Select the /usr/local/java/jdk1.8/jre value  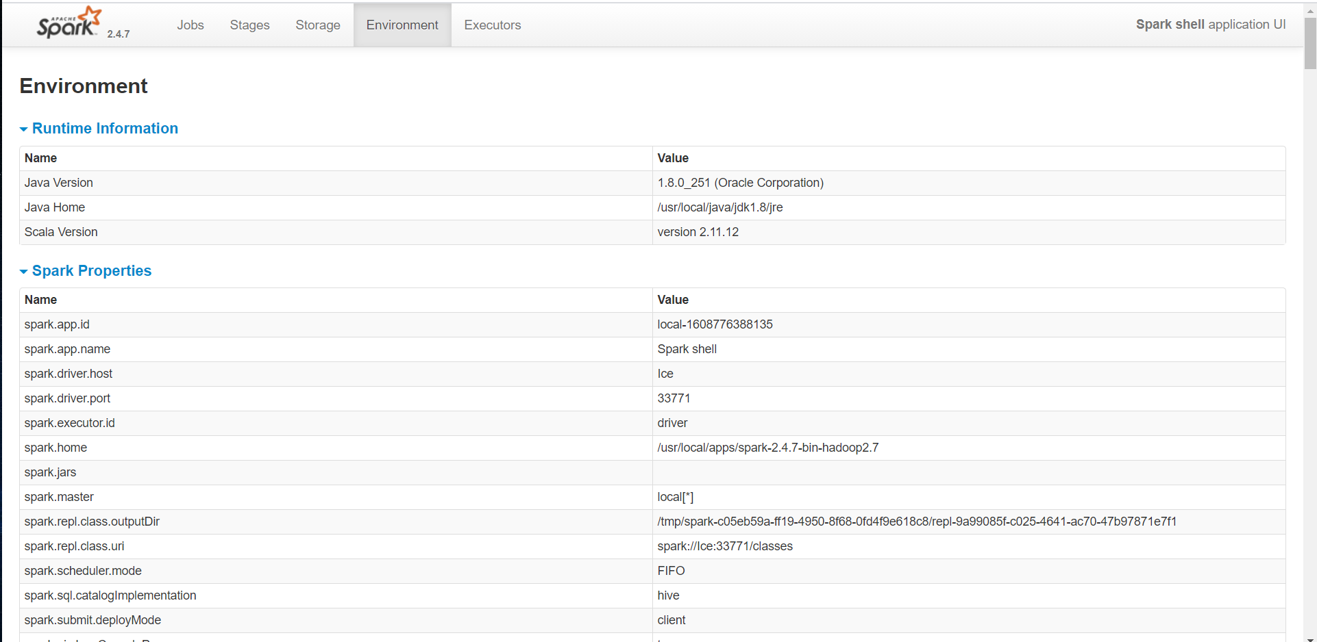point(720,207)
